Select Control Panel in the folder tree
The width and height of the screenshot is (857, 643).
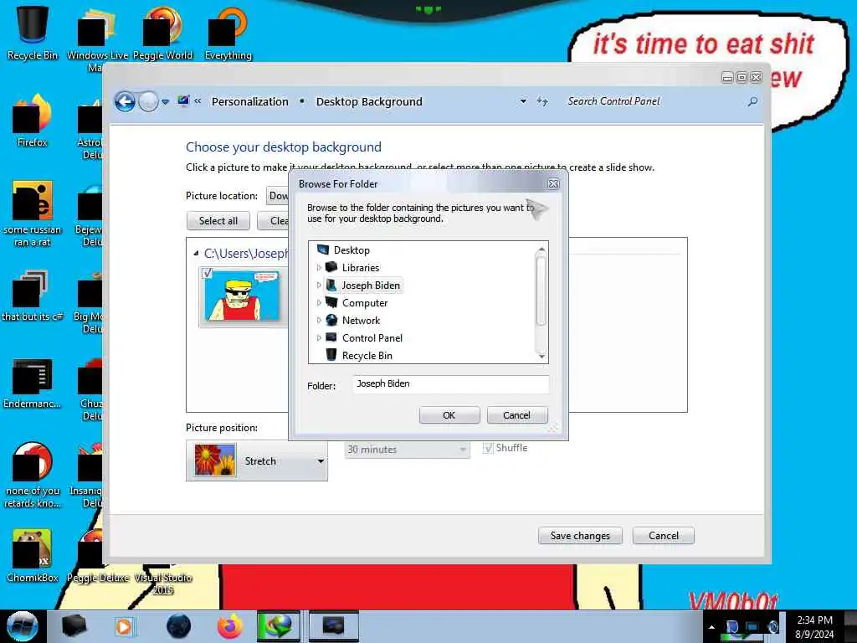372,338
